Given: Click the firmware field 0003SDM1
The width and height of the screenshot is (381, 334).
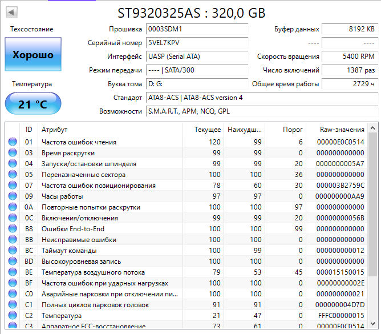Looking at the screenshot, I should pyautogui.click(x=196, y=29).
